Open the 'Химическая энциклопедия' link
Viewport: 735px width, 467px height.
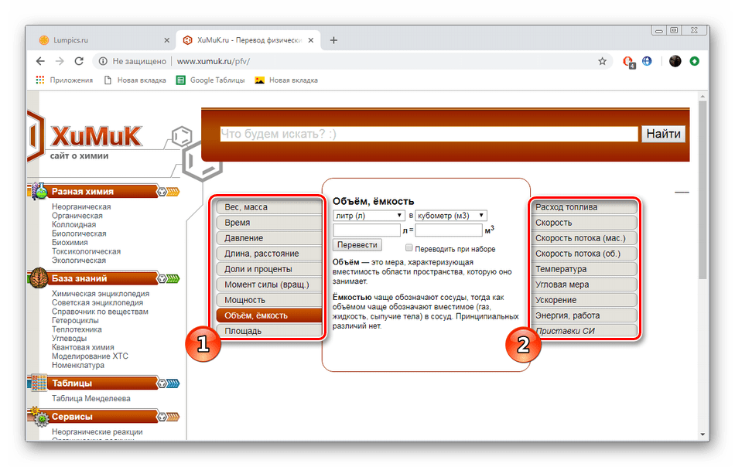coord(101,294)
